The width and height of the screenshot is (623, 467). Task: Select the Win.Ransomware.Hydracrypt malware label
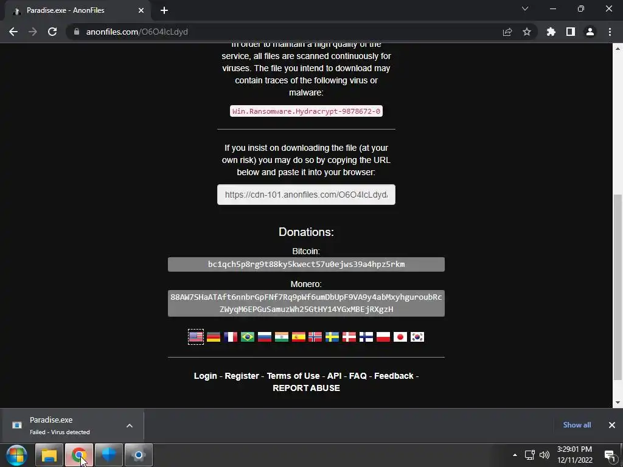pos(306,111)
